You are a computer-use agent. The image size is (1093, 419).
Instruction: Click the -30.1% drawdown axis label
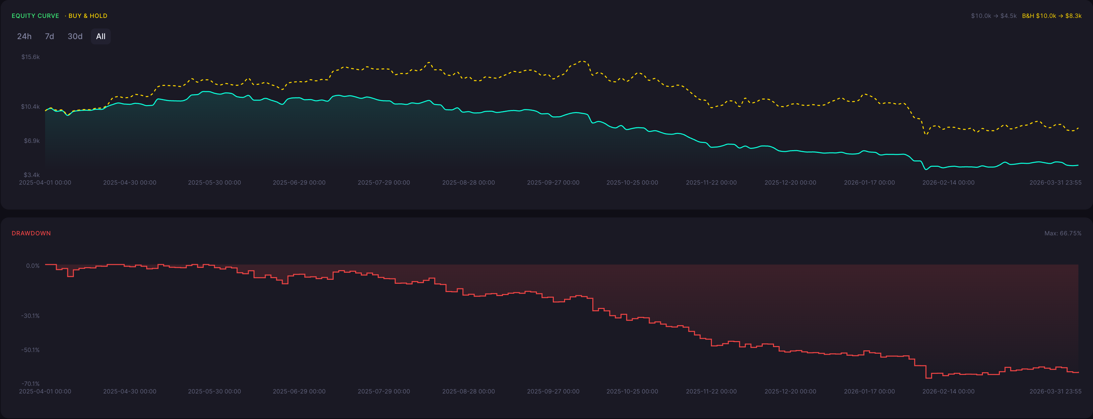(30, 316)
